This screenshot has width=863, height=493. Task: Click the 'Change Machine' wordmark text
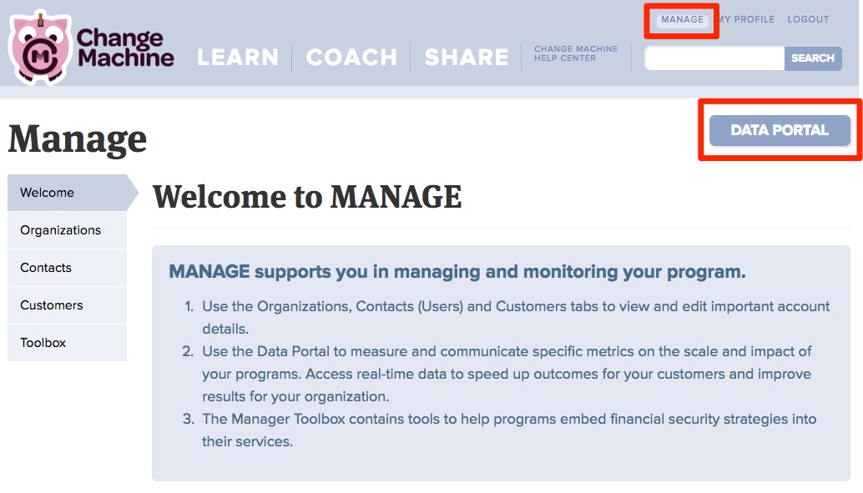coord(125,48)
